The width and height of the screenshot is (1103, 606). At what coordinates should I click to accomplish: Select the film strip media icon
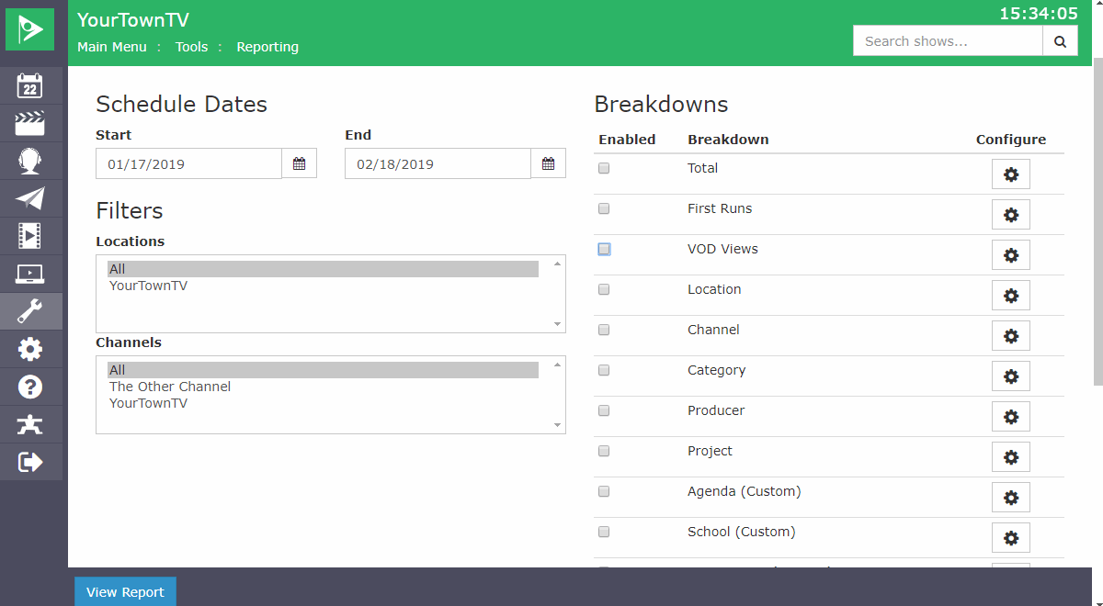30,237
